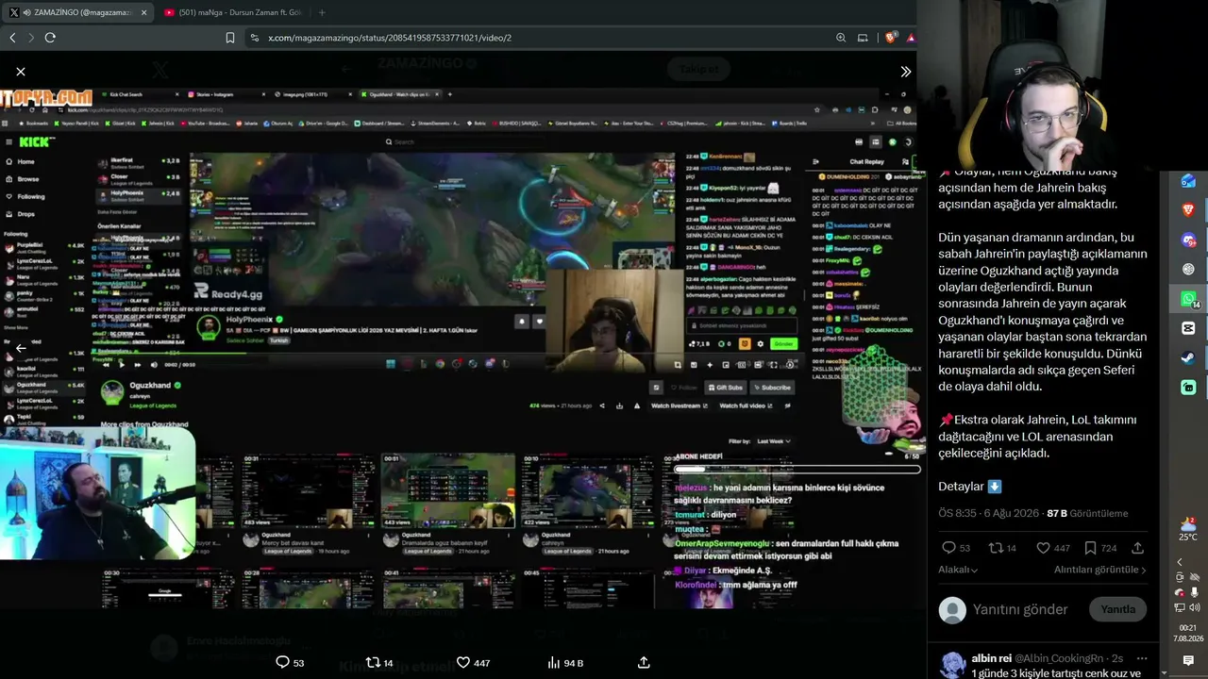Screen dimensions: 1208x679
Task: Go to previous media with left arrow
Action: click(21, 348)
